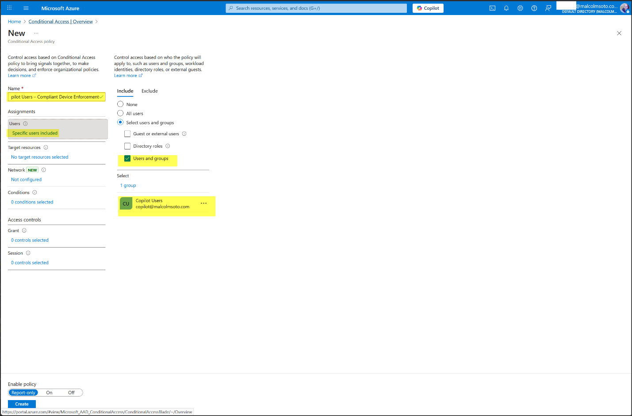
Task: Click the Create button
Action: click(22, 404)
